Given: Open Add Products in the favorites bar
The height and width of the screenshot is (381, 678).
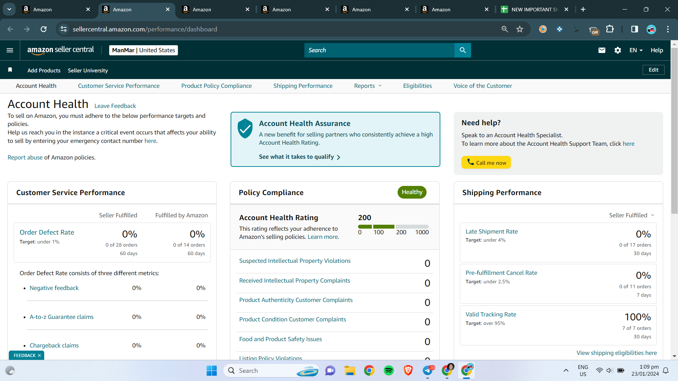Looking at the screenshot, I should tap(44, 71).
